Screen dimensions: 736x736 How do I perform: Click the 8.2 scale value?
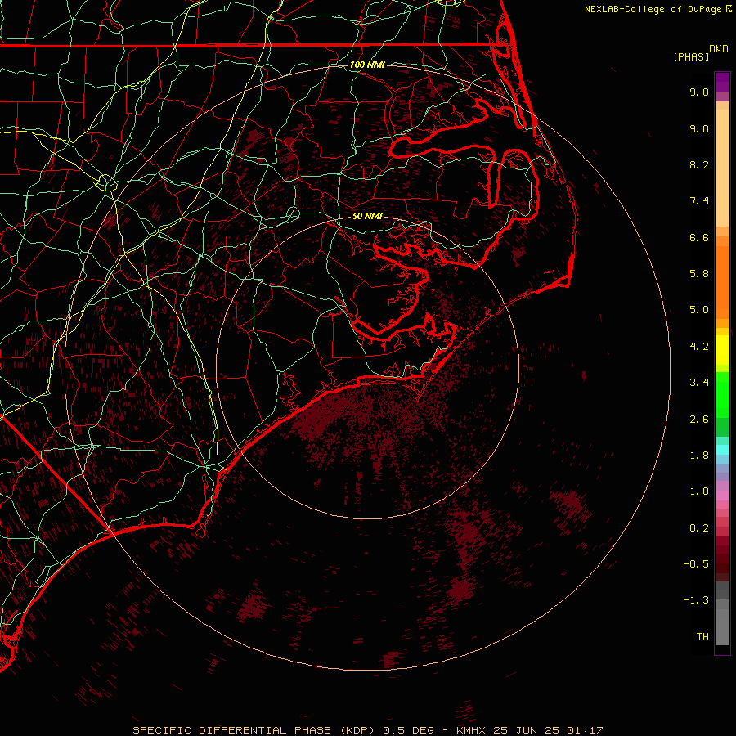(x=699, y=164)
